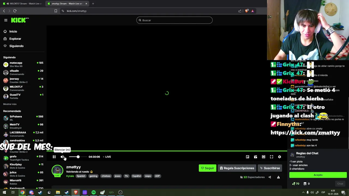Toggle theater mode in the player

tap(263, 157)
